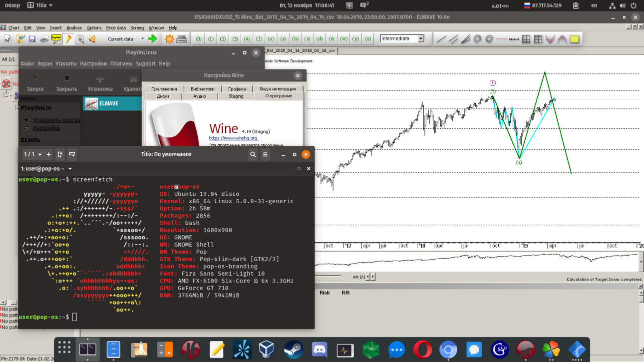Screen dimensions: 644x362
Task: Insert wave label (0) from toolbar
Action: pos(199,39)
